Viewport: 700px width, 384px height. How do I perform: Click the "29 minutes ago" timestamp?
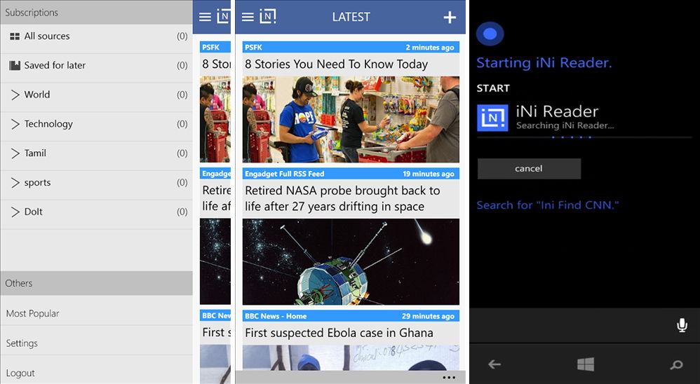(428, 316)
